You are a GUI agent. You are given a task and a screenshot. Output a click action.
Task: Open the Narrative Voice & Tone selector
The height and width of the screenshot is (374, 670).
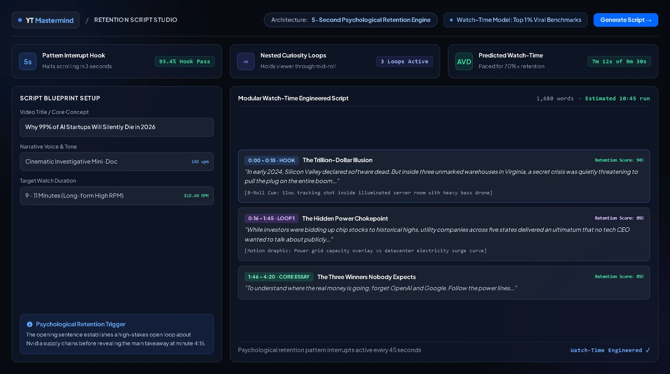click(x=117, y=162)
